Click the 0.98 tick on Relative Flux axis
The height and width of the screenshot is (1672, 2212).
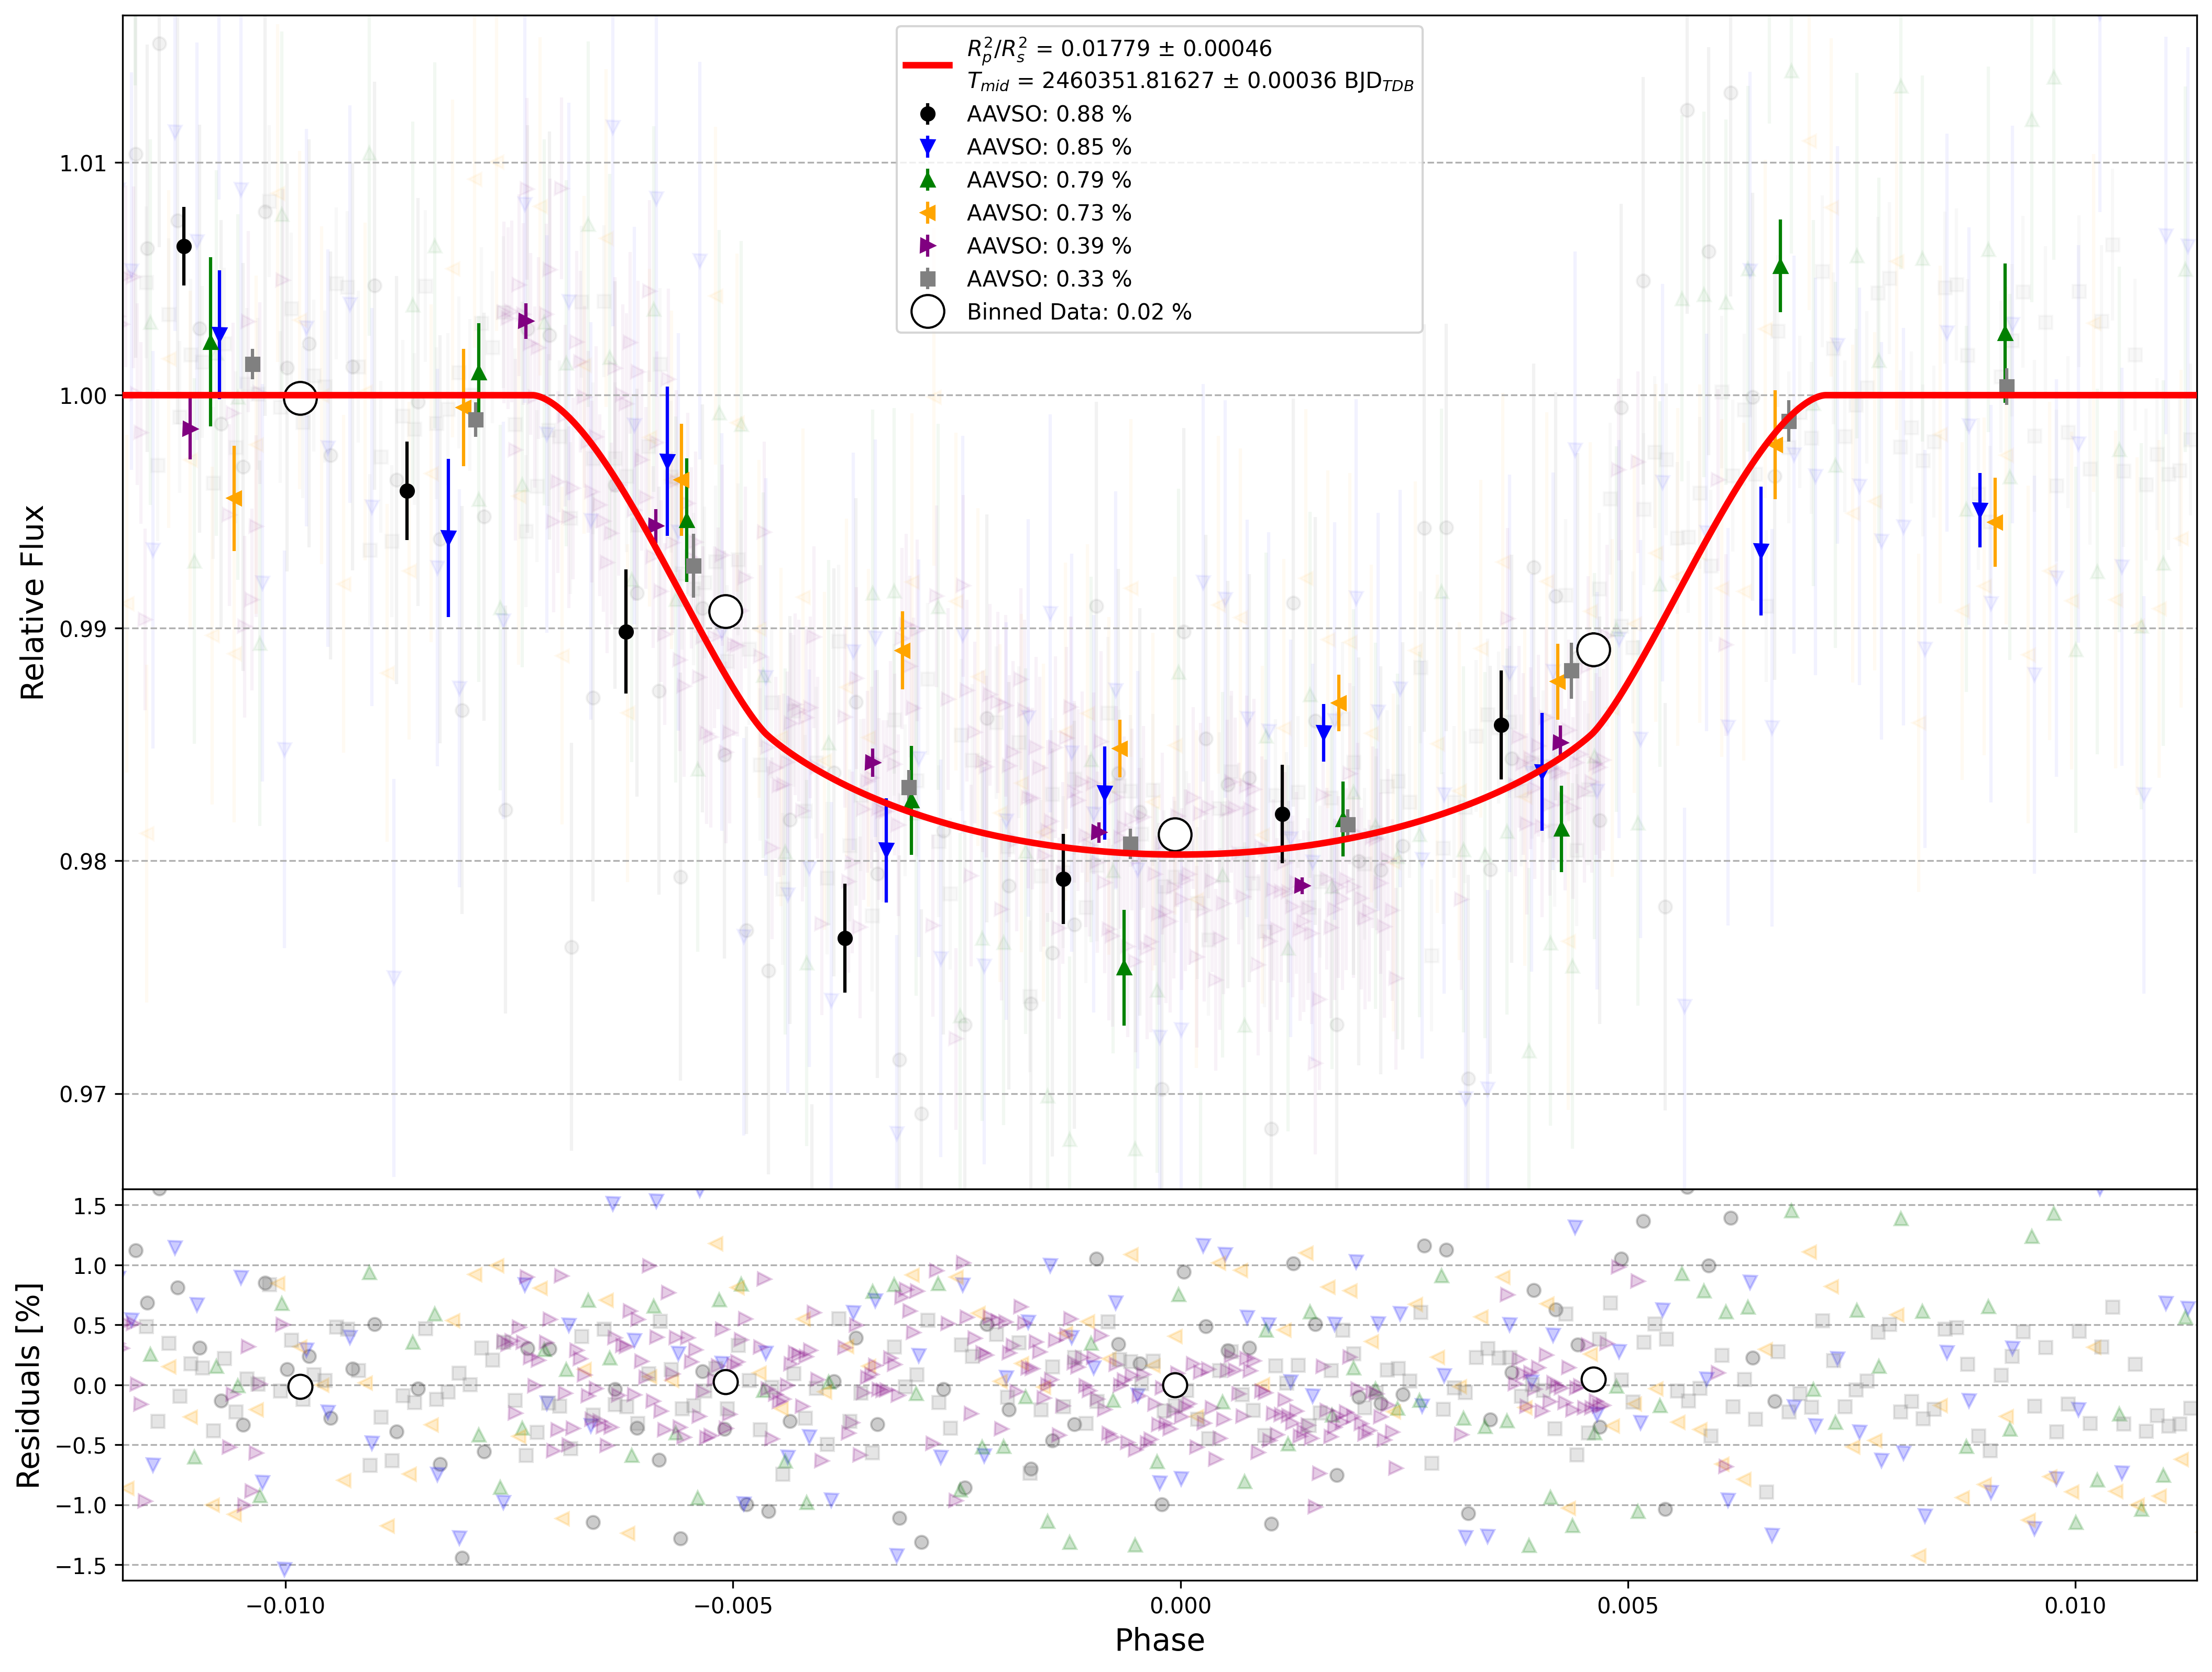coord(83,862)
